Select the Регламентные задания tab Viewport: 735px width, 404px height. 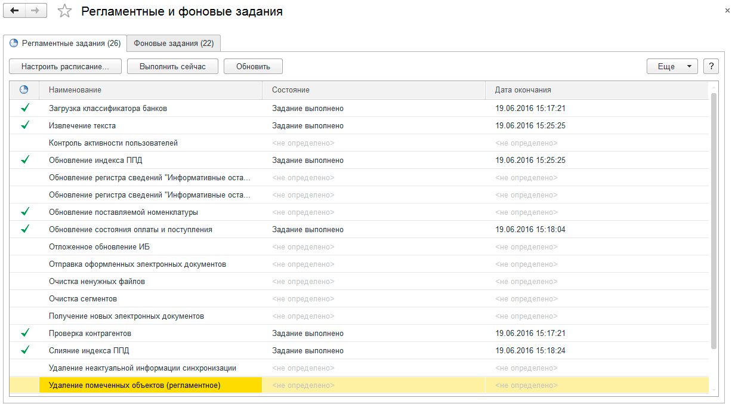click(x=66, y=43)
